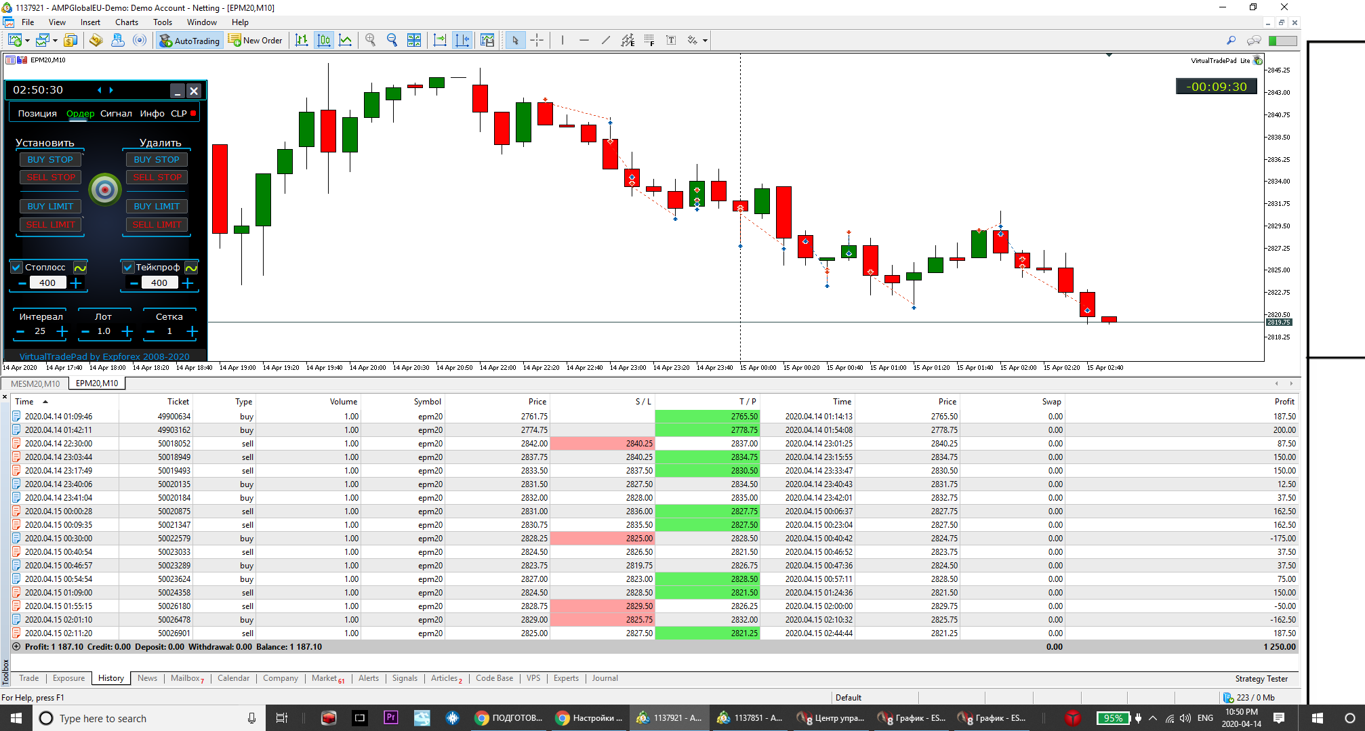Toggle the chart shift icon

[x=462, y=41]
